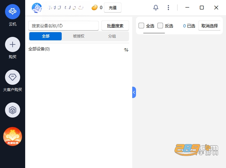Check the 全选 checkbox
Viewport: 226px width, 168px height.
[x=141, y=26]
